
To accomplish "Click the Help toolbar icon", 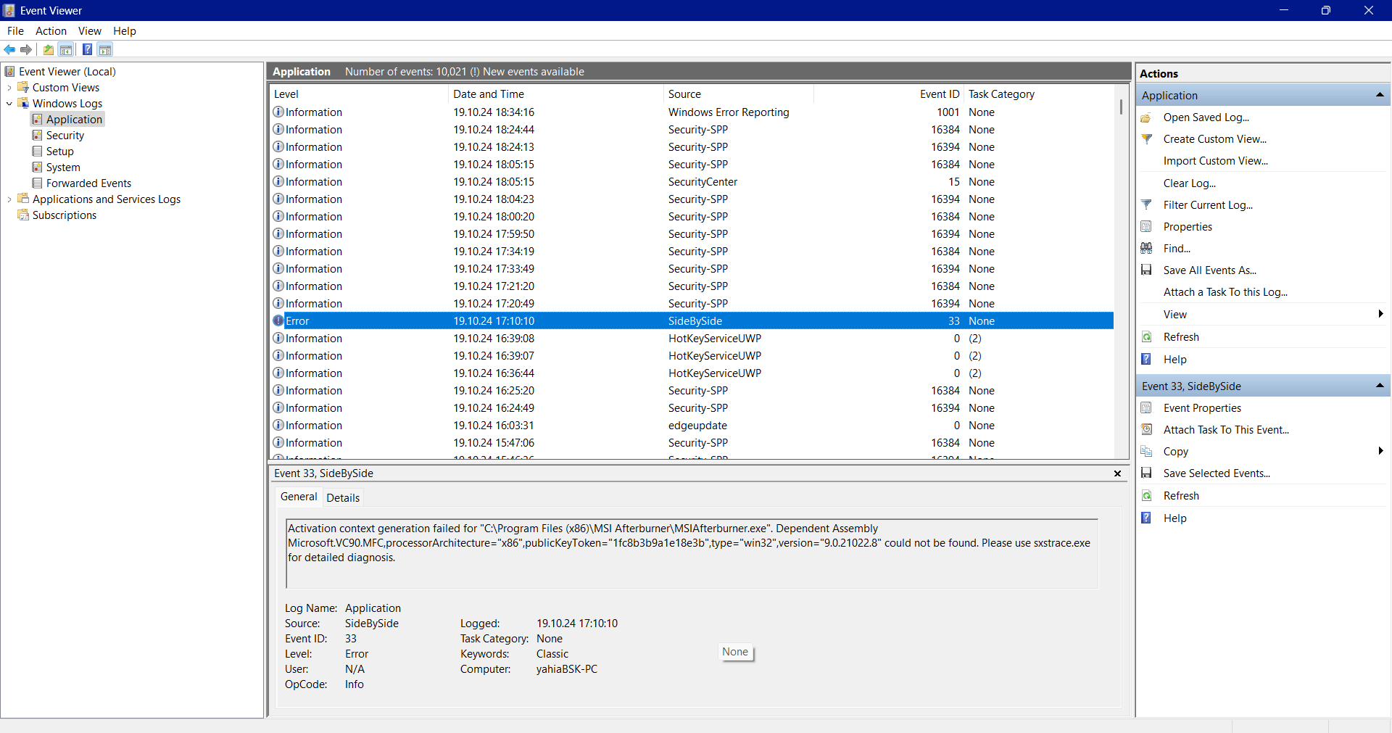I will click(x=87, y=50).
